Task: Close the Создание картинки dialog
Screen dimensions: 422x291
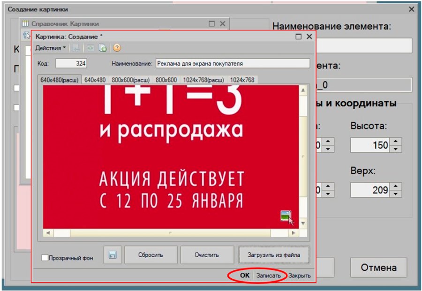Action: pos(412,9)
